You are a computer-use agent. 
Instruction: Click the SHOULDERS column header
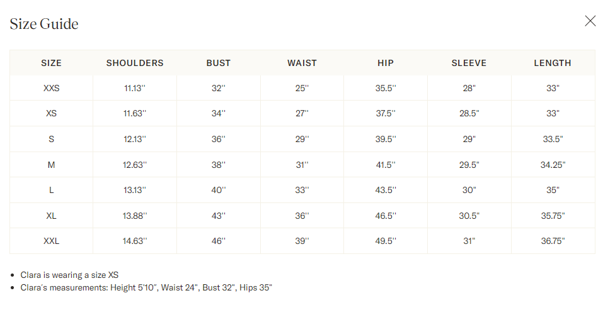pos(135,63)
